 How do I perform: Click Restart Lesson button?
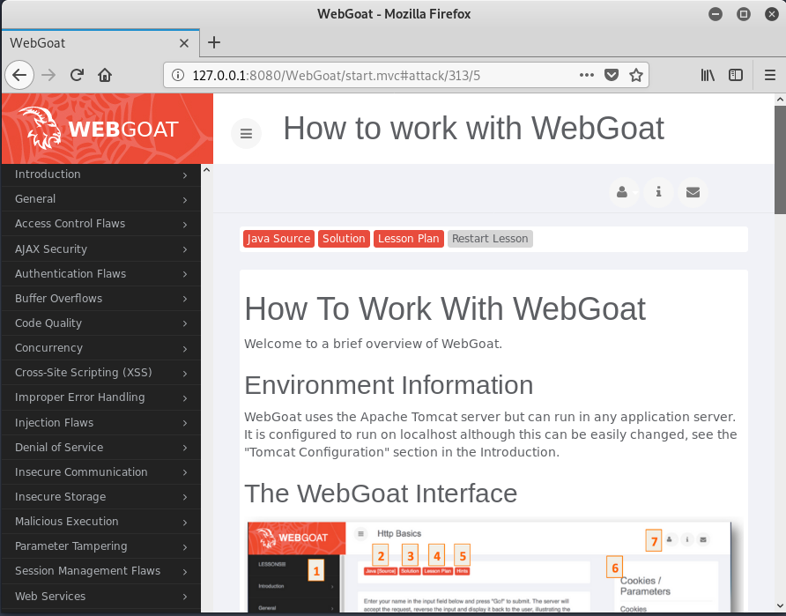point(490,239)
